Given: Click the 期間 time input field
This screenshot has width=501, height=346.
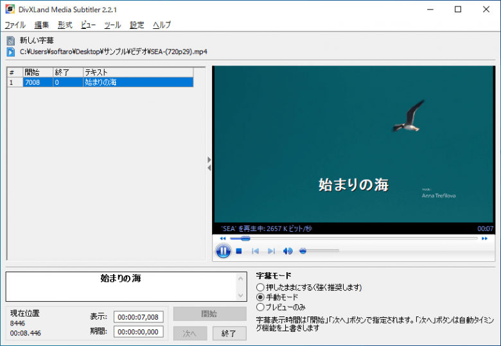Looking at the screenshot, I should tap(138, 332).
